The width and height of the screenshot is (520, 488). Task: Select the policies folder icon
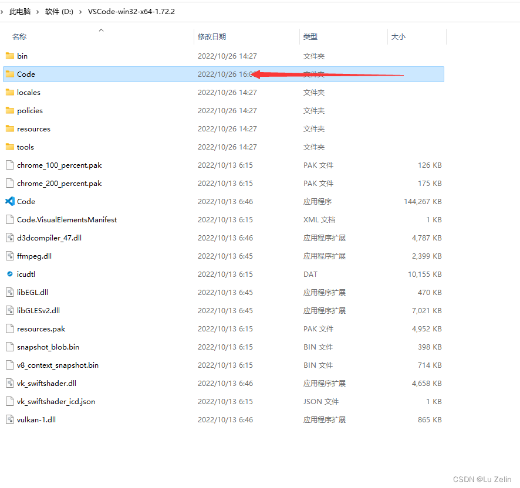point(10,110)
